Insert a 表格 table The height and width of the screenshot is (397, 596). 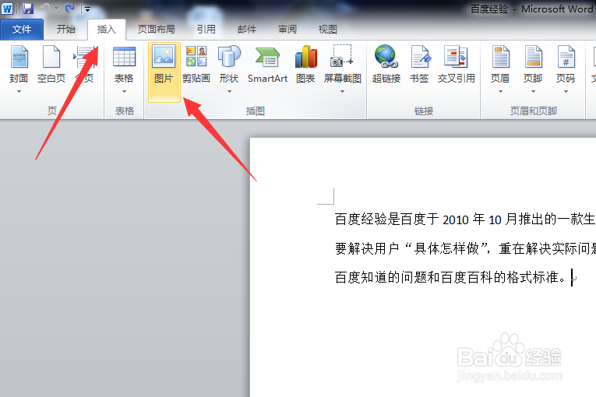pos(124,64)
